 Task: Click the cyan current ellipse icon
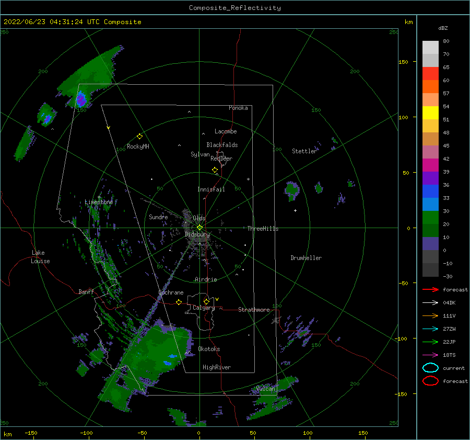coord(430,368)
